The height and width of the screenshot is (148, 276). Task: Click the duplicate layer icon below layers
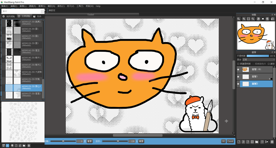click(262, 142)
